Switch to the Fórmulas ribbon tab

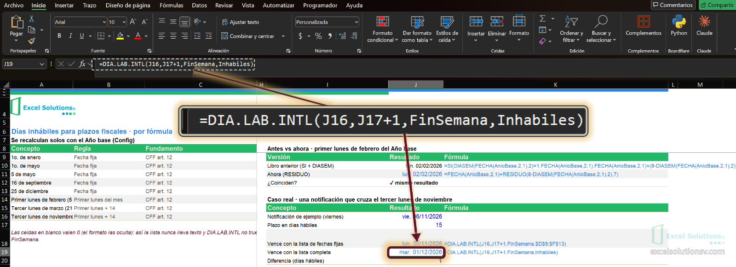click(x=172, y=6)
